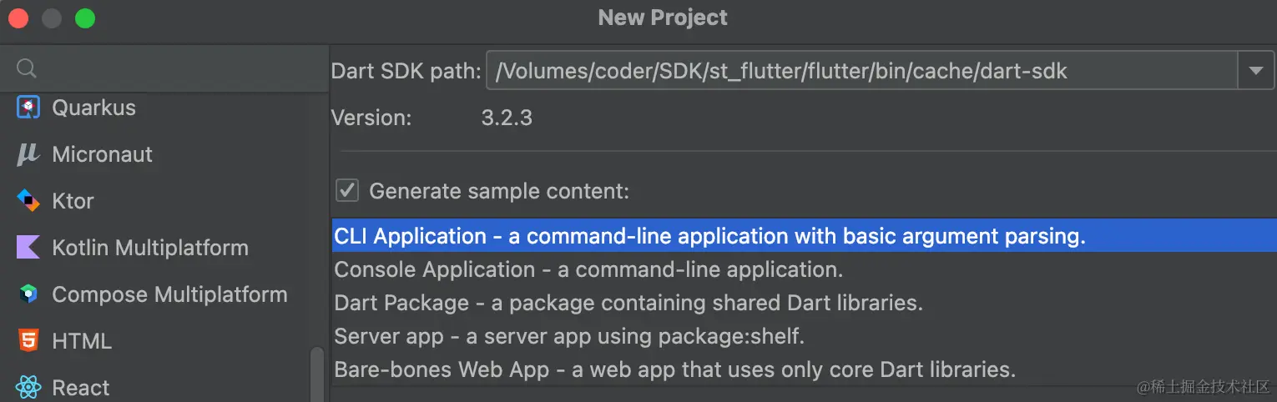Select Server app template
The height and width of the screenshot is (402, 1277).
(568, 336)
